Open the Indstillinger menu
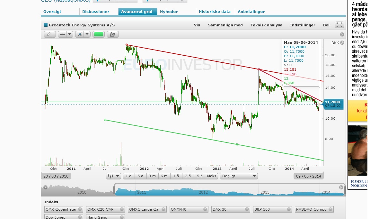Screen dimensions: 370x219 [303, 25]
